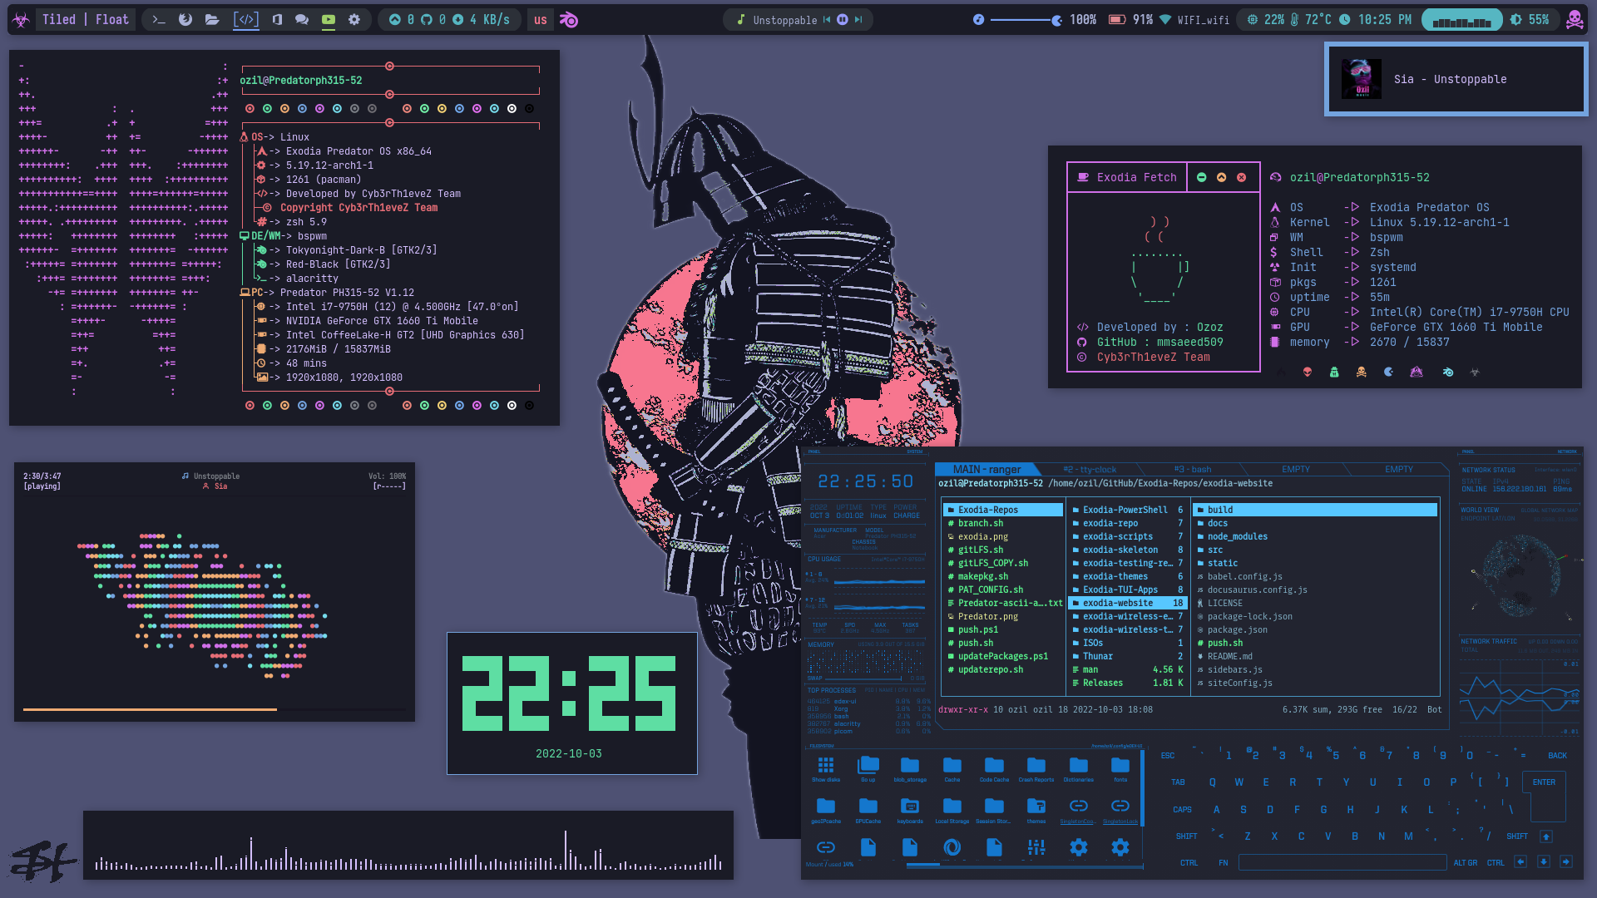Image resolution: width=1597 pixels, height=898 pixels.
Task: Adjust the volume slider in top bar
Action: point(1025,19)
